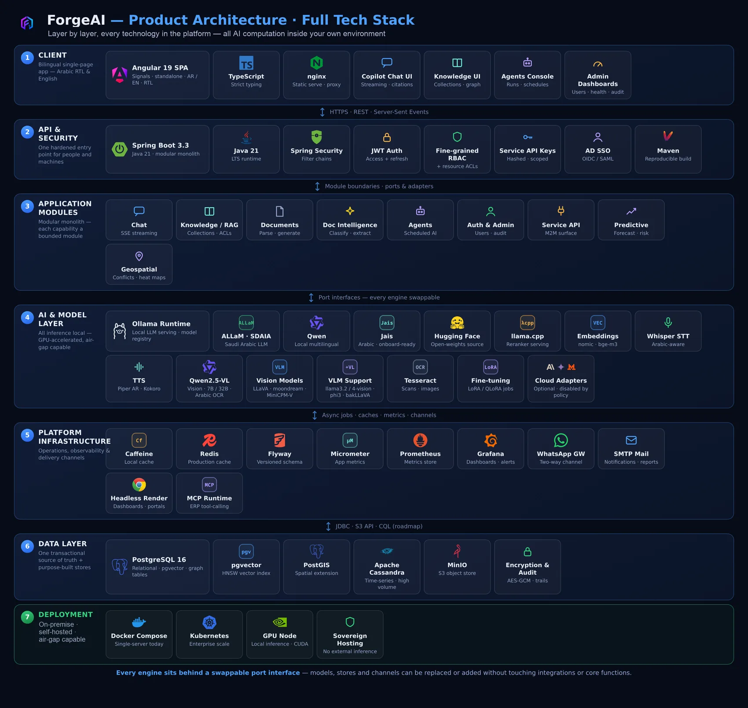Image resolution: width=748 pixels, height=708 pixels.
Task: Click the JWT Auth padlock icon
Action: [x=387, y=137]
